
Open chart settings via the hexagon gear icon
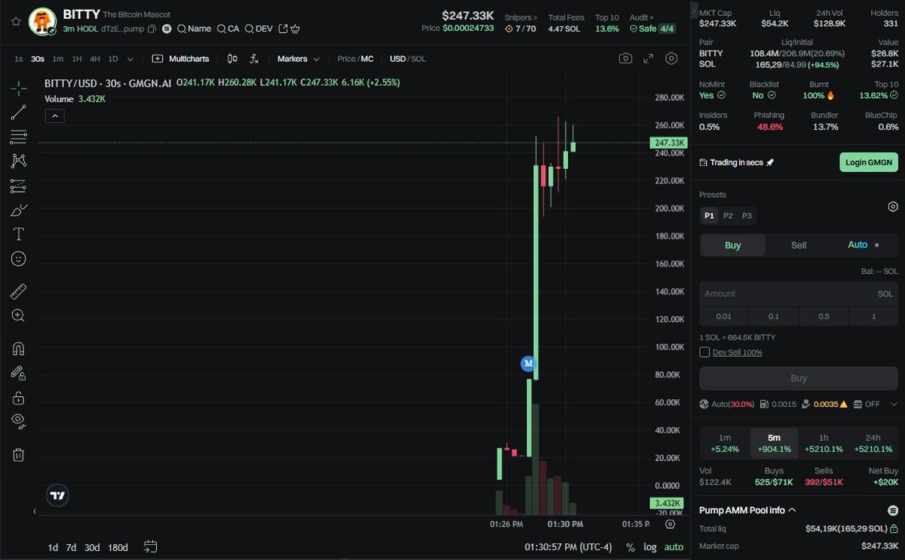pyautogui.click(x=671, y=59)
